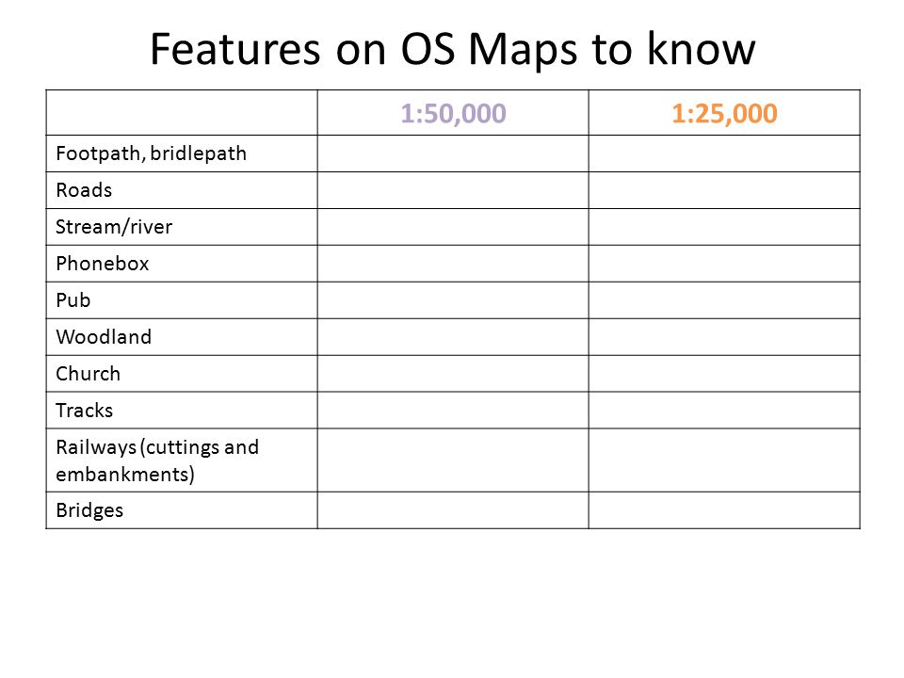Viewport: 904px width, 678px height.
Task: Select the 'Roads' row label
Action: pyautogui.click(x=84, y=190)
